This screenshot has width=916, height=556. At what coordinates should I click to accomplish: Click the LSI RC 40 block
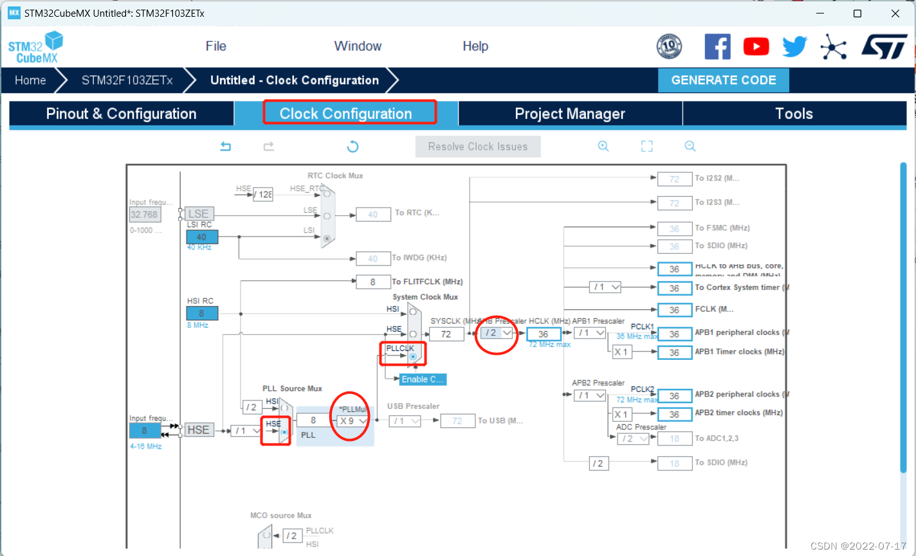pos(202,237)
